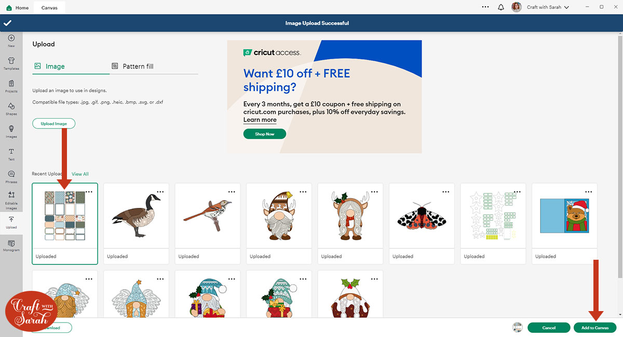Open the Templates panel in sidebar
Screen dimensions: 623x337
[11, 63]
